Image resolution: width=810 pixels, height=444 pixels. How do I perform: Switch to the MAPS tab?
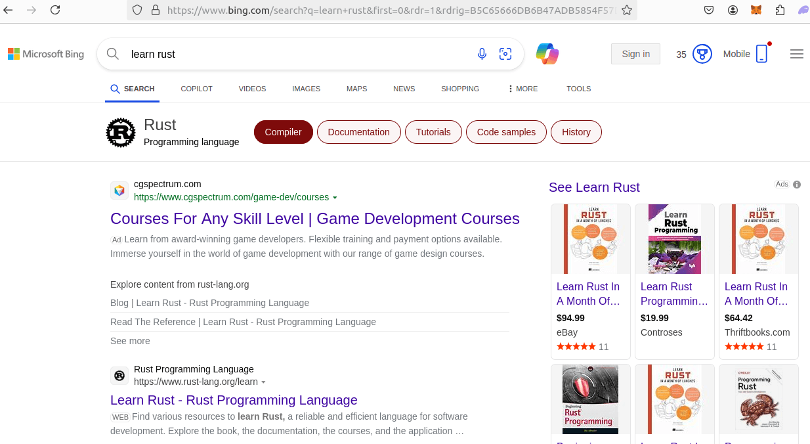(357, 89)
